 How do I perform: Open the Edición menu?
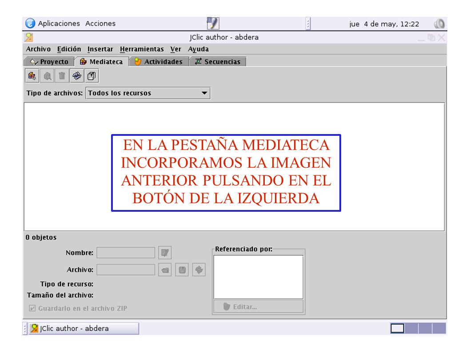[x=69, y=49]
